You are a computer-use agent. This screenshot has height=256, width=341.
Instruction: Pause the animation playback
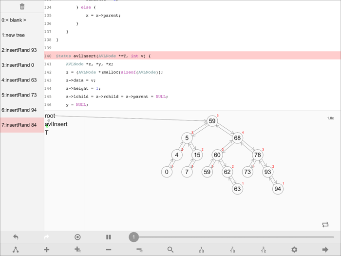[109, 237]
